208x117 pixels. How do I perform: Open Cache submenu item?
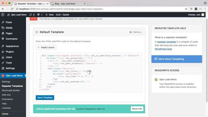point(5,114)
